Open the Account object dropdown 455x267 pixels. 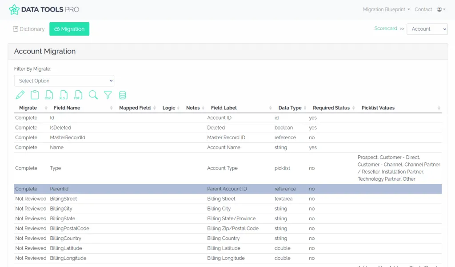(x=427, y=28)
